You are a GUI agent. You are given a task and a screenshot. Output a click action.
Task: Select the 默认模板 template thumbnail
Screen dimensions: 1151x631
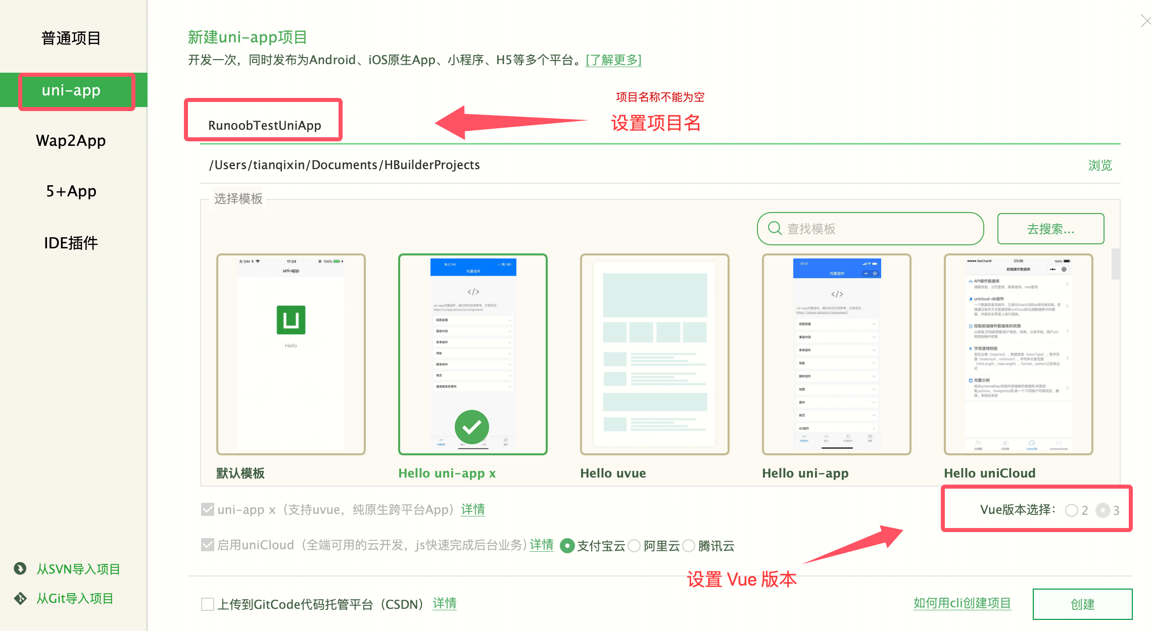pyautogui.click(x=291, y=354)
